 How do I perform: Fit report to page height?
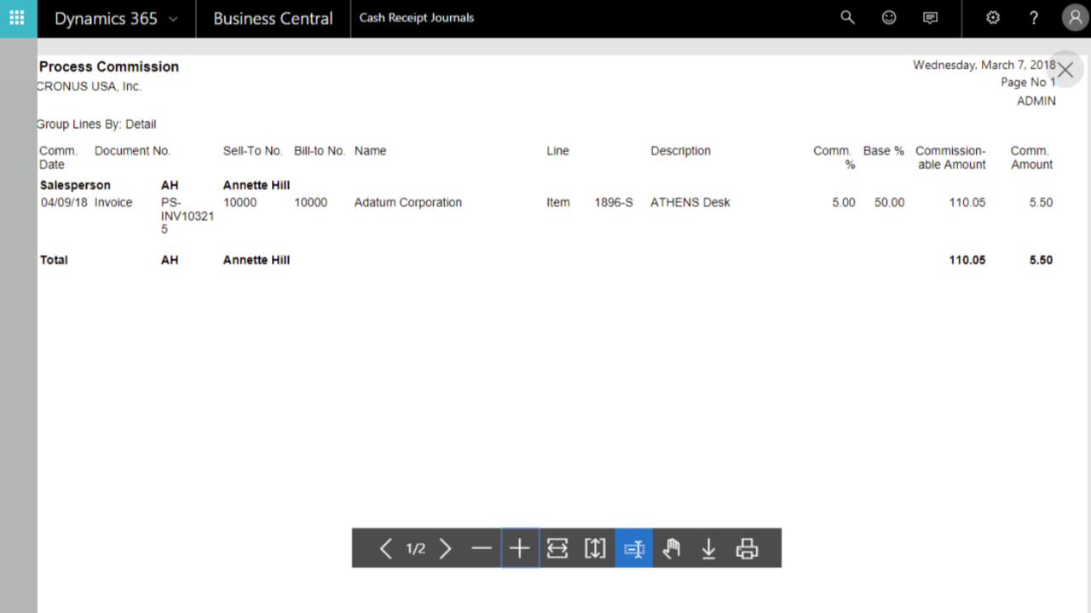pyautogui.click(x=595, y=548)
